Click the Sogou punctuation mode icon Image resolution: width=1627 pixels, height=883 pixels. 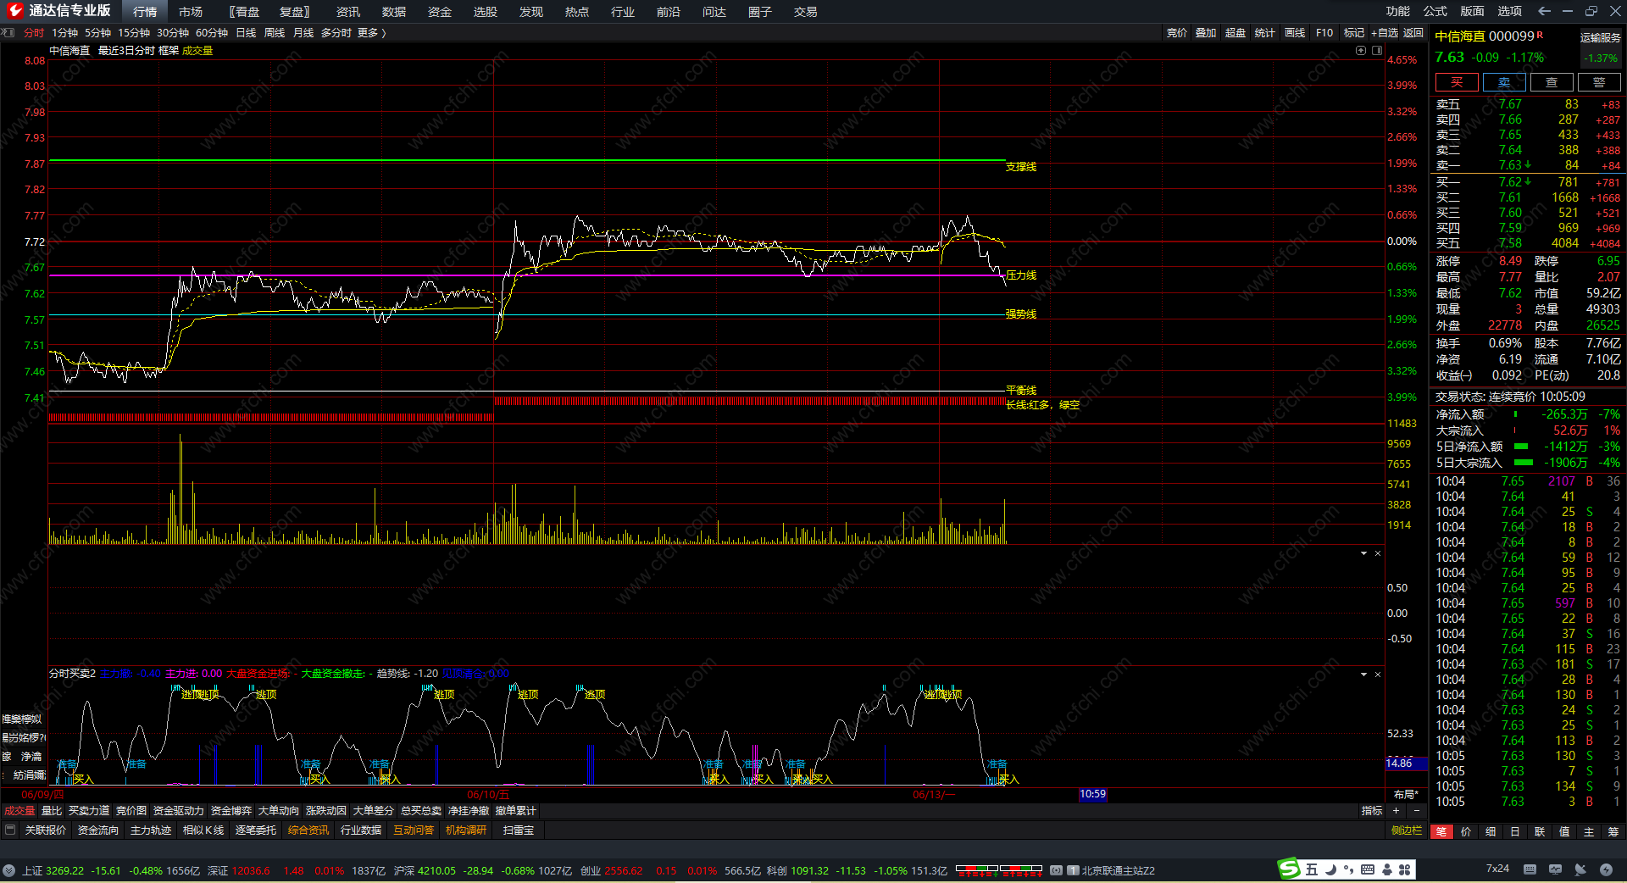[1349, 869]
